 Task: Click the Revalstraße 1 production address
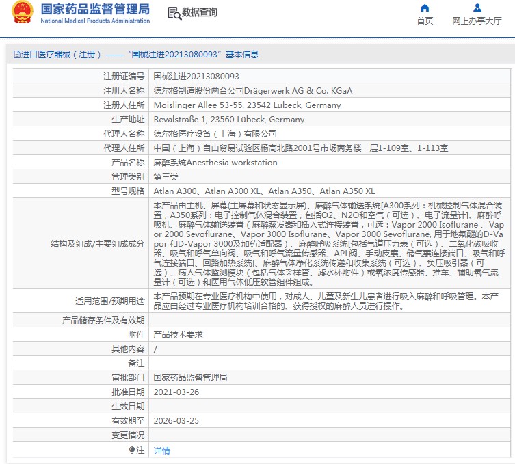point(229,120)
